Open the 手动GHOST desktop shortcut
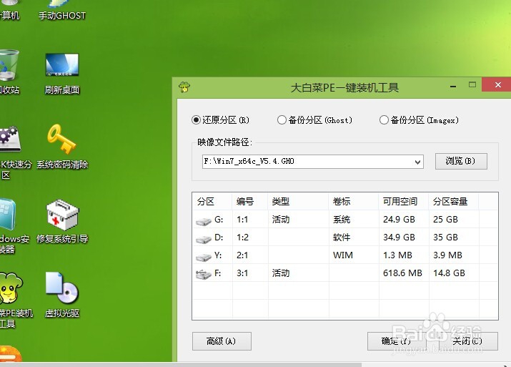Viewport: 511px width, 367px height. tap(62, 10)
